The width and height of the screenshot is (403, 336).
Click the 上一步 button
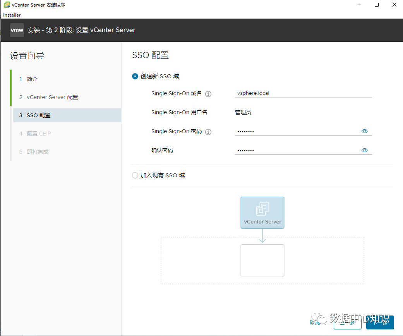pos(348,322)
